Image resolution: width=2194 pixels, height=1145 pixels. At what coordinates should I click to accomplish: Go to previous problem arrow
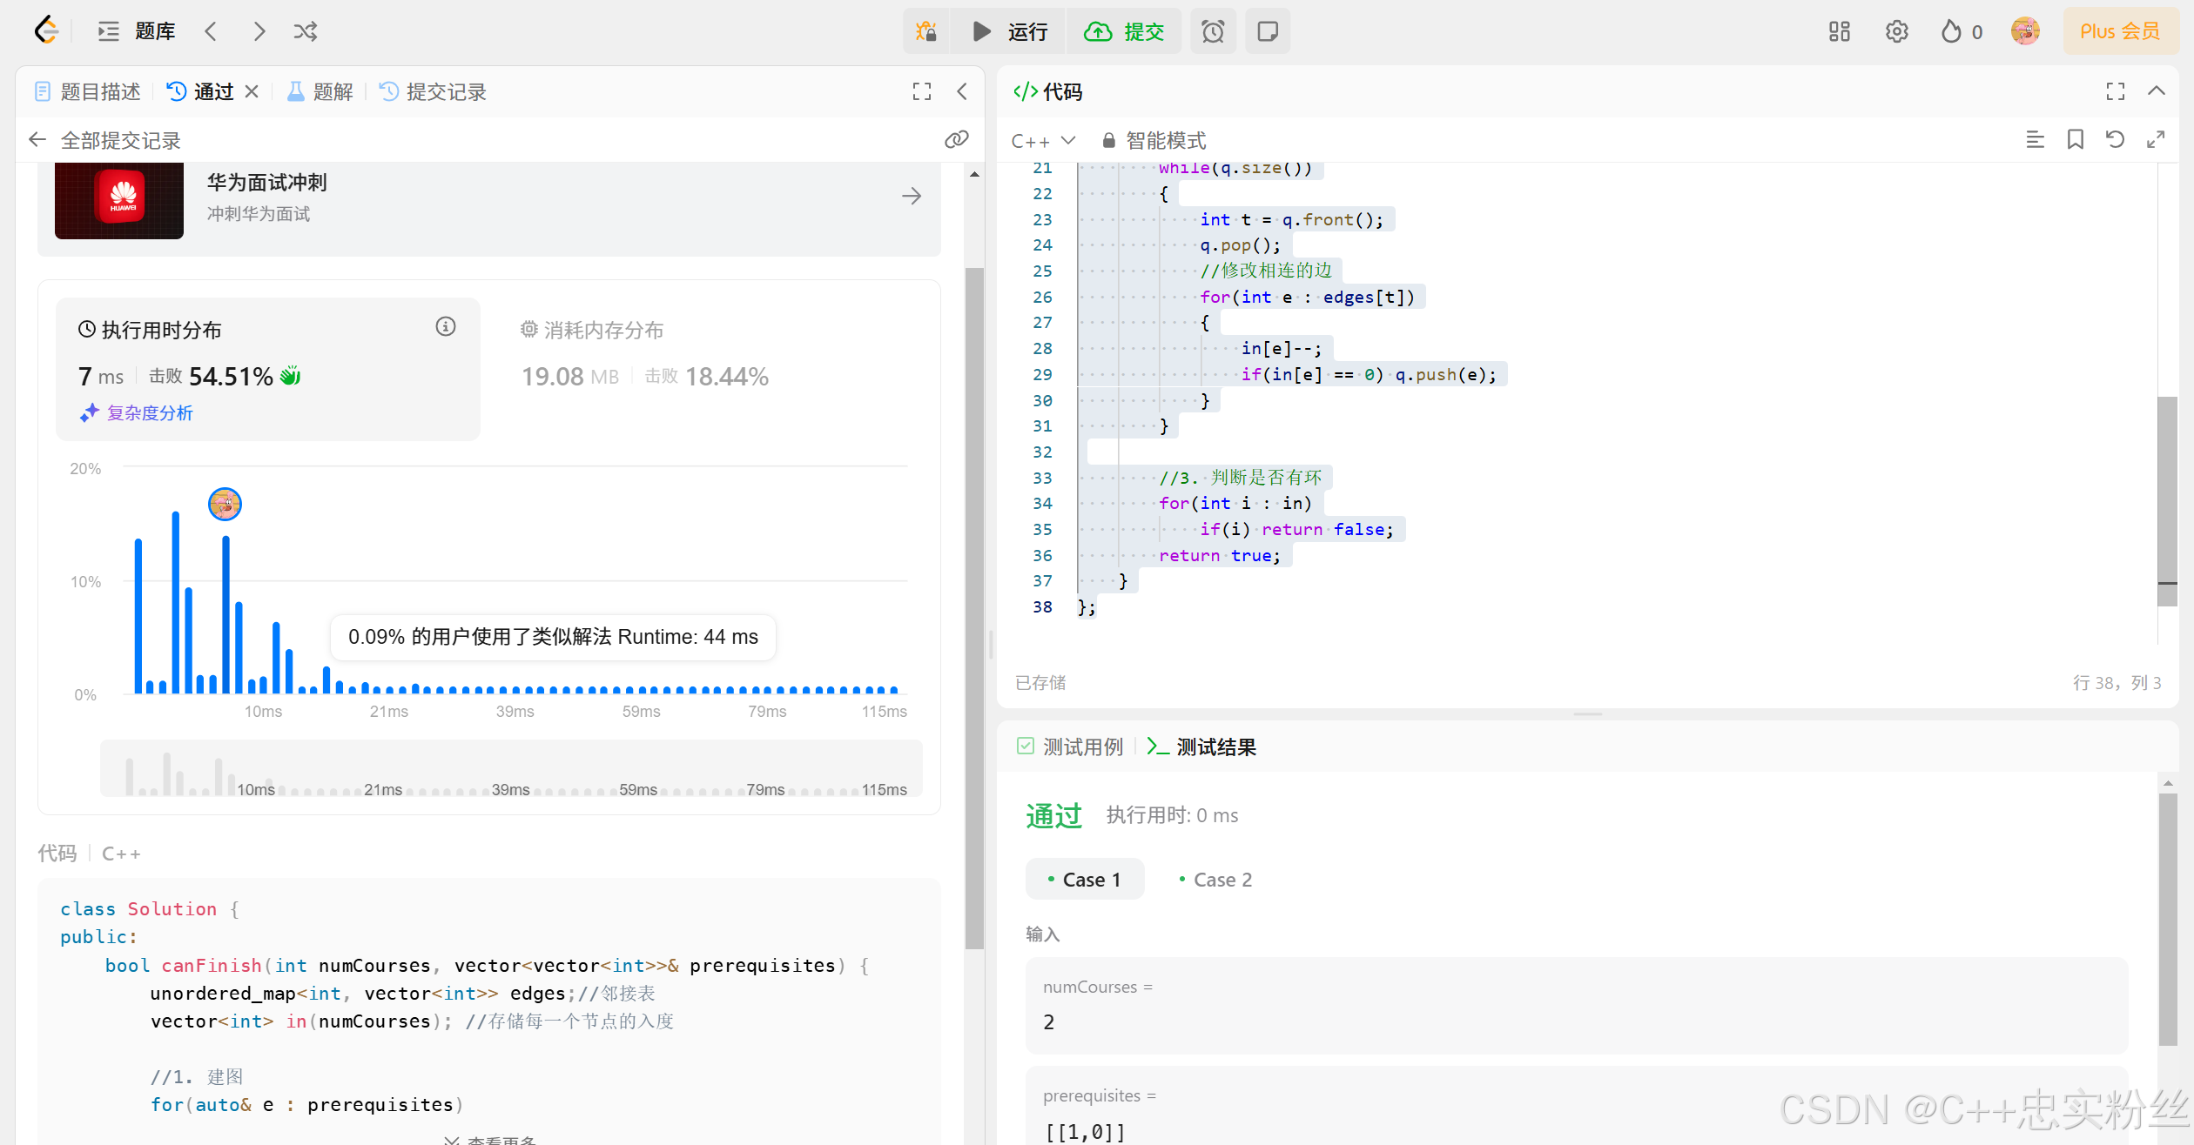[x=211, y=31]
